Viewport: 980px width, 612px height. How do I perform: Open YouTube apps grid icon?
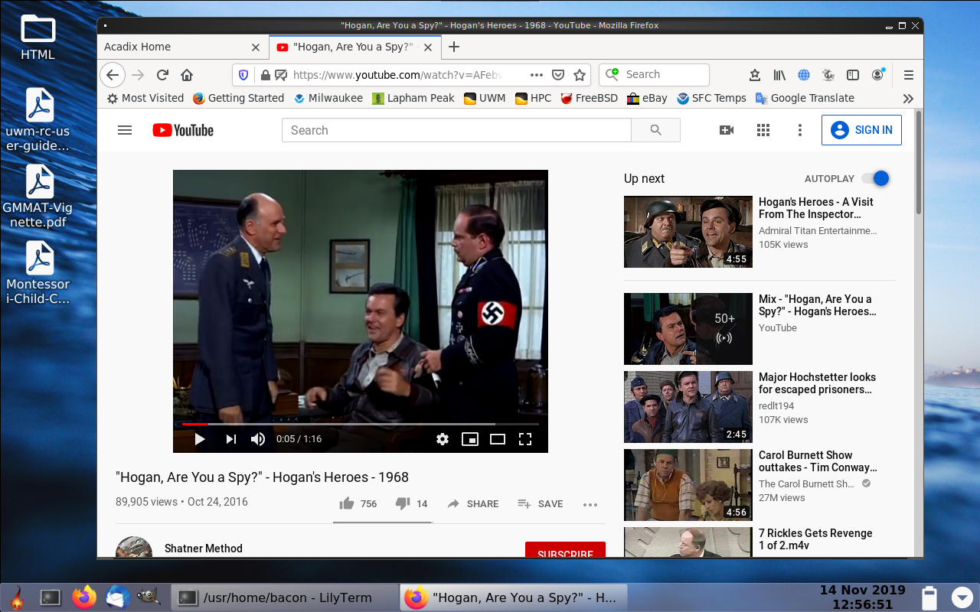coord(763,130)
